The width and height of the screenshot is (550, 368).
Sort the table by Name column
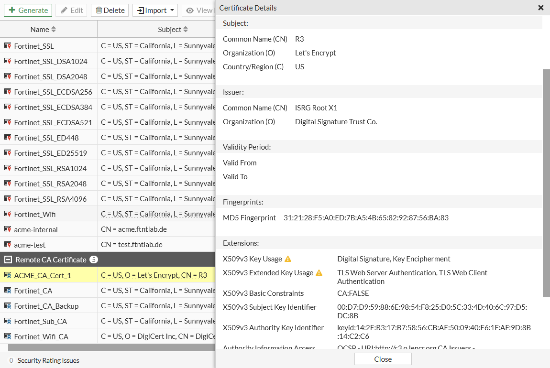click(53, 30)
